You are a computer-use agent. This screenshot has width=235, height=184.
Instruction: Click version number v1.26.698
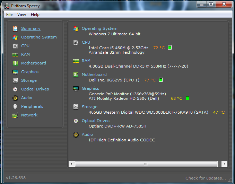click(16, 178)
